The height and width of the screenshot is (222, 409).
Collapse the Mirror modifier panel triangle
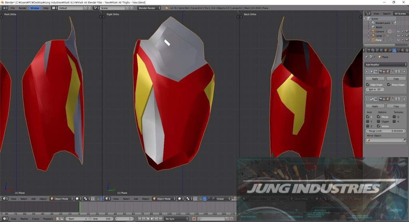click(x=367, y=99)
